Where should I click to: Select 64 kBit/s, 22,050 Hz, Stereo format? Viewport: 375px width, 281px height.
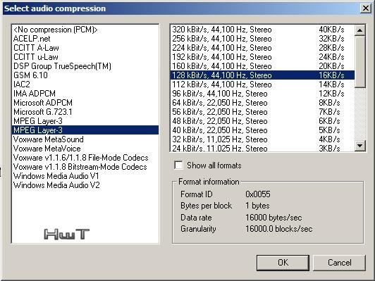262,103
